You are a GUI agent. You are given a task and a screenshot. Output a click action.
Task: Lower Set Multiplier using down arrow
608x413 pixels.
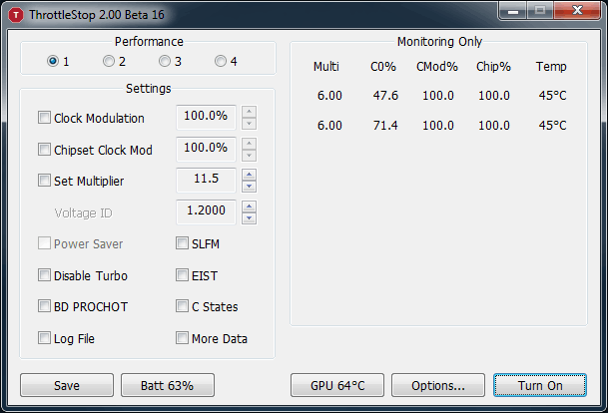pyautogui.click(x=249, y=187)
